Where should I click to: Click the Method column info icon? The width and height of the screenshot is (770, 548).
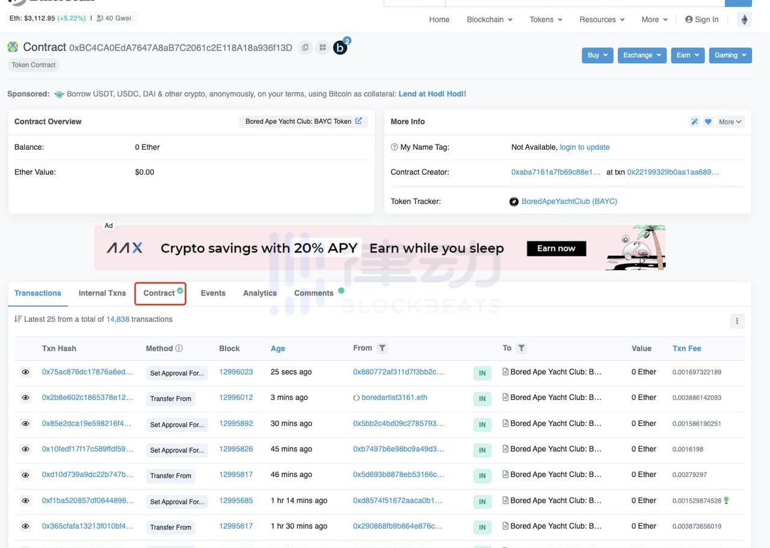click(x=179, y=348)
